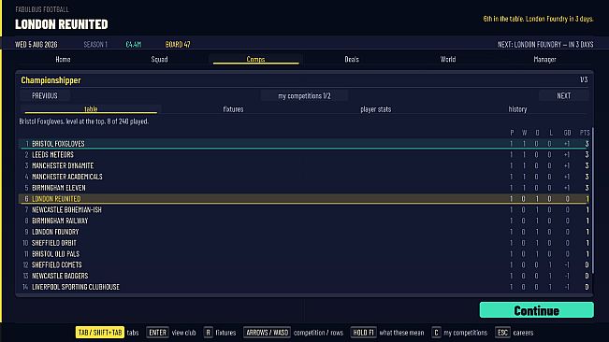609x342 pixels.
Task: Select the London Reunited row
Action: tap(305, 198)
